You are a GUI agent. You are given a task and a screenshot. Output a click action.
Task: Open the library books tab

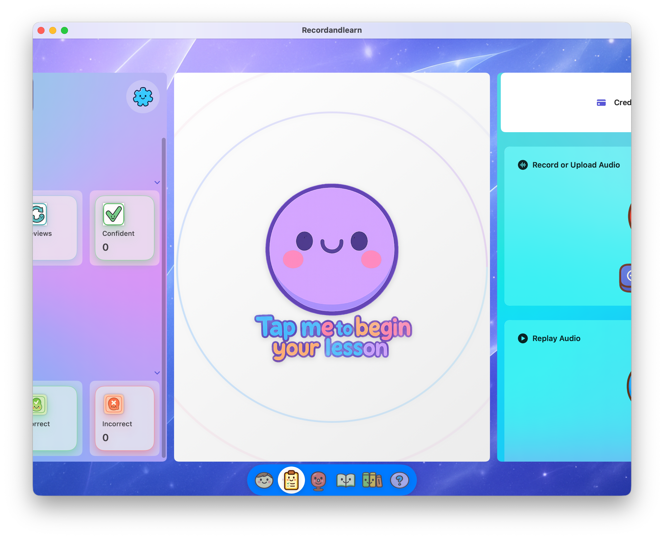click(372, 480)
